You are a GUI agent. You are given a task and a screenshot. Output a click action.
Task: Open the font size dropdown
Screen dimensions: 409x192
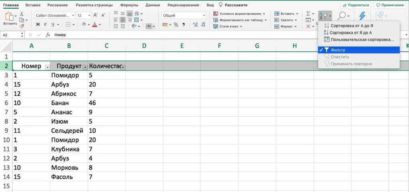pyautogui.click(x=89, y=16)
